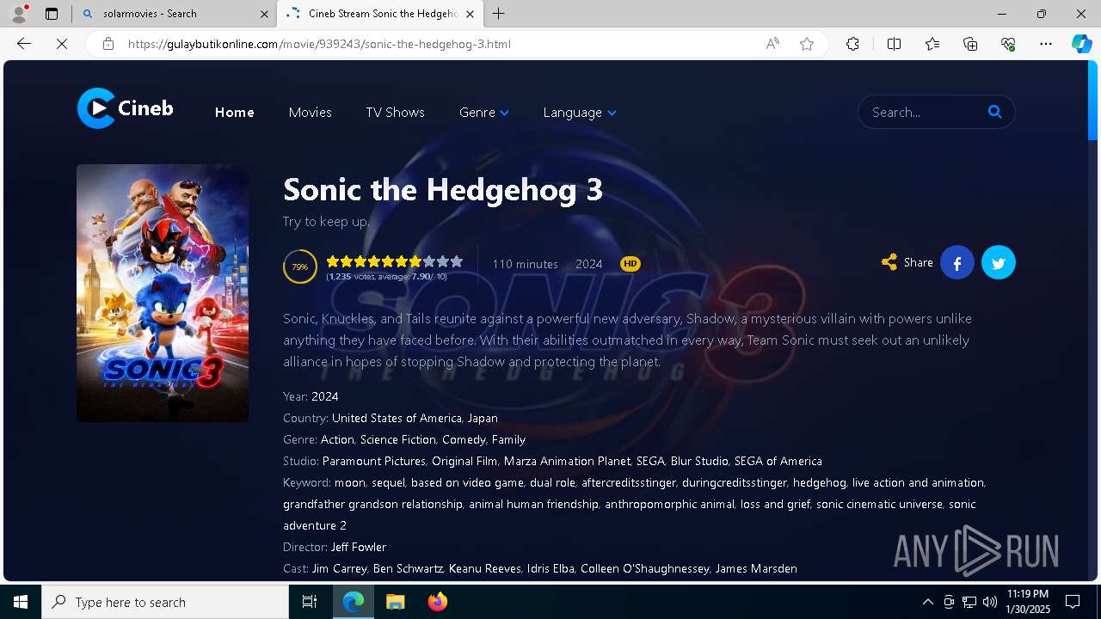Open the 'sonic cinematic universe' keyword
The height and width of the screenshot is (619, 1101).
[879, 504]
